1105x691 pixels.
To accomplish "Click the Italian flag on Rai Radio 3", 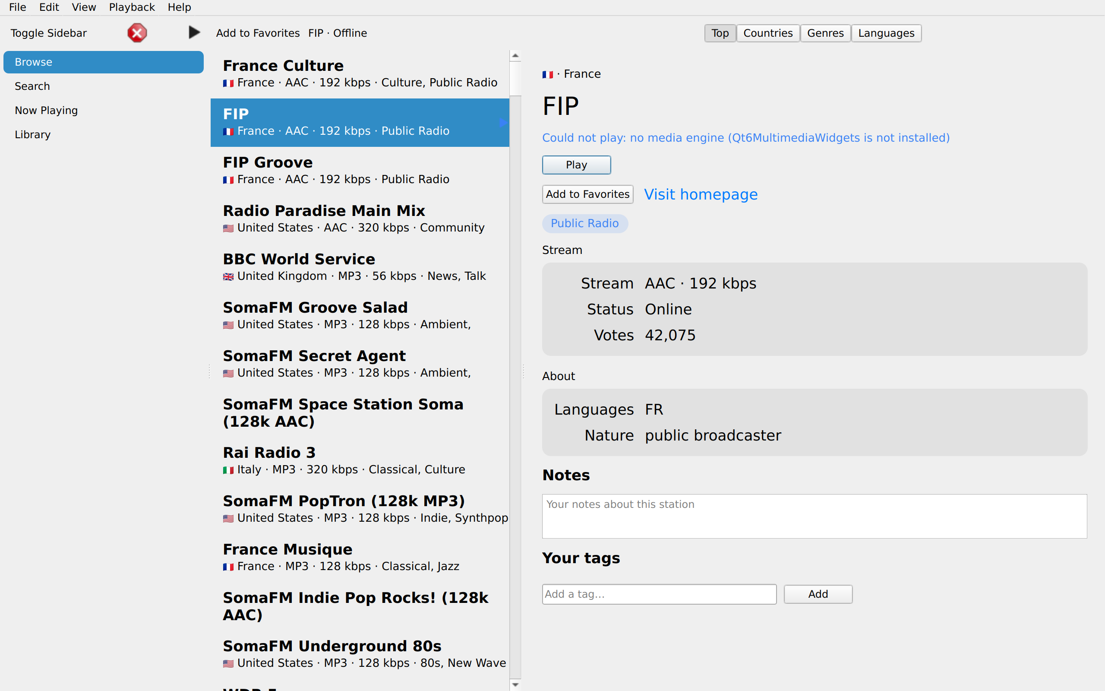I will coord(228,470).
